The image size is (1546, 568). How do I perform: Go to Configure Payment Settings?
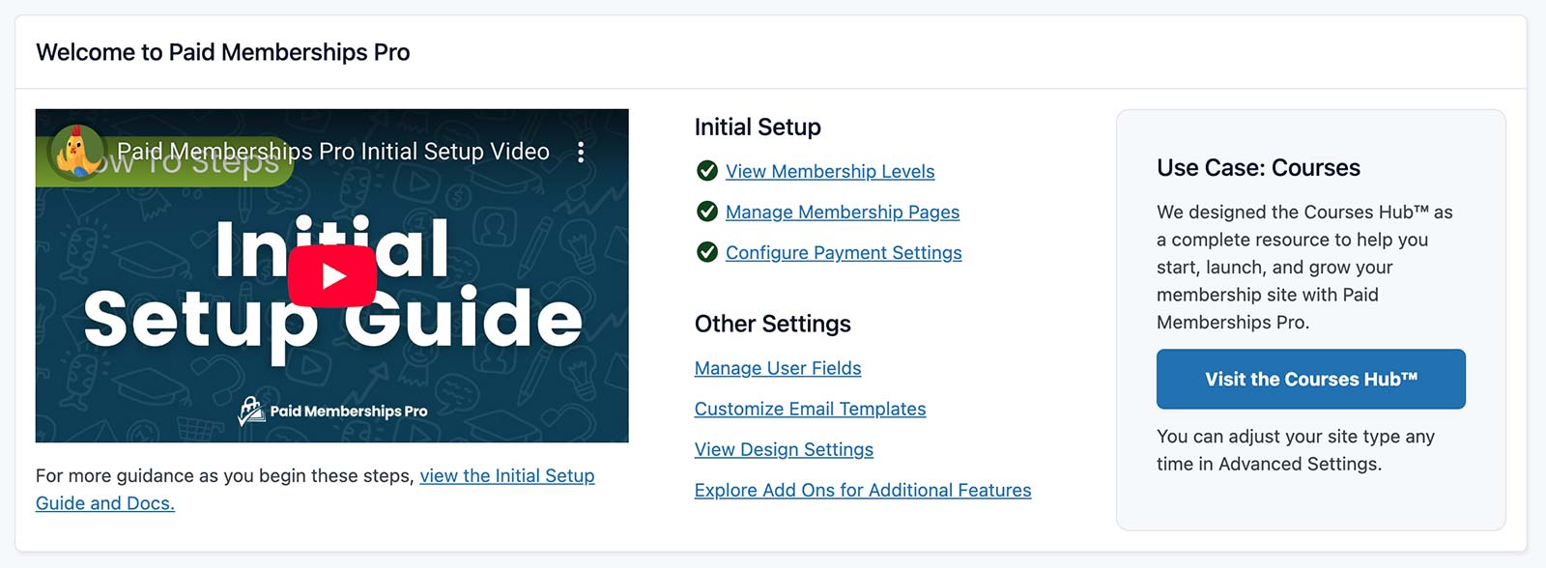[844, 252]
